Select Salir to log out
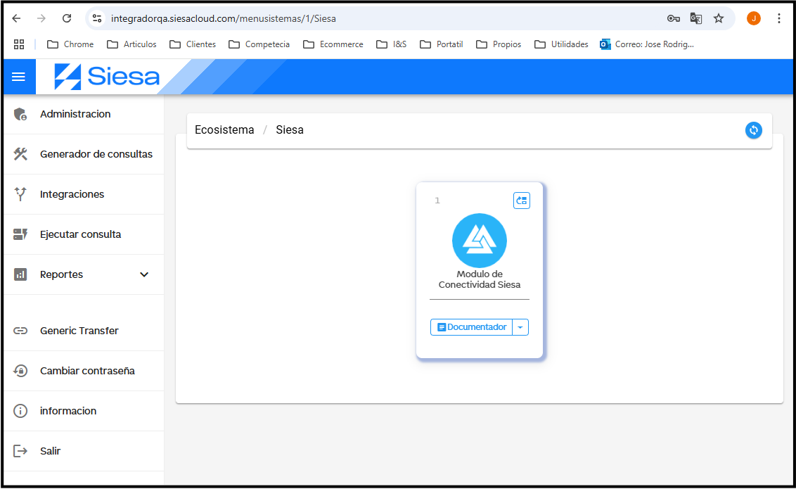Image resolution: width=796 pixels, height=489 pixels. tap(50, 451)
